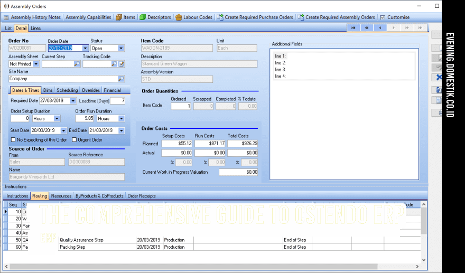Click Create Required Assembly Orders
Image resolution: width=465 pixels, height=273 pixels.
pos(336,17)
